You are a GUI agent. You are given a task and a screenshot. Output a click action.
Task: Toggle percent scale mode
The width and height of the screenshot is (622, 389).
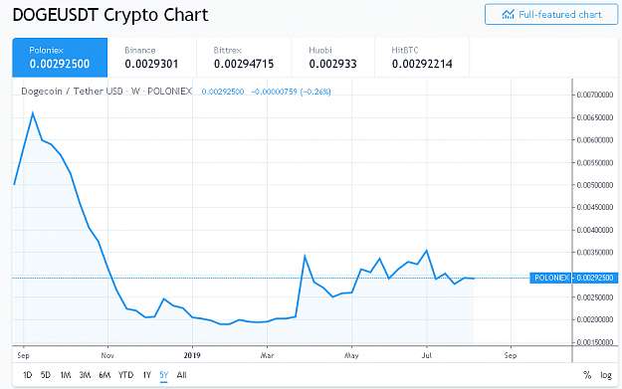click(587, 375)
